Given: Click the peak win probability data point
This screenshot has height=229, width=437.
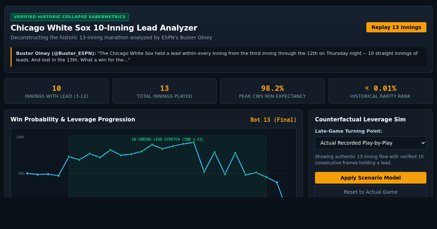Looking at the screenshot, I should click(194, 142).
